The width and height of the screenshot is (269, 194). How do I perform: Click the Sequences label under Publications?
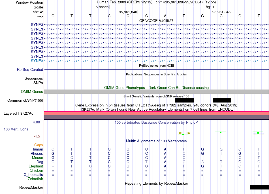[34, 78]
